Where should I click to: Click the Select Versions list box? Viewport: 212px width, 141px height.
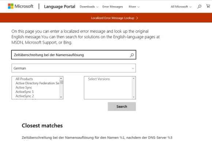(110, 88)
